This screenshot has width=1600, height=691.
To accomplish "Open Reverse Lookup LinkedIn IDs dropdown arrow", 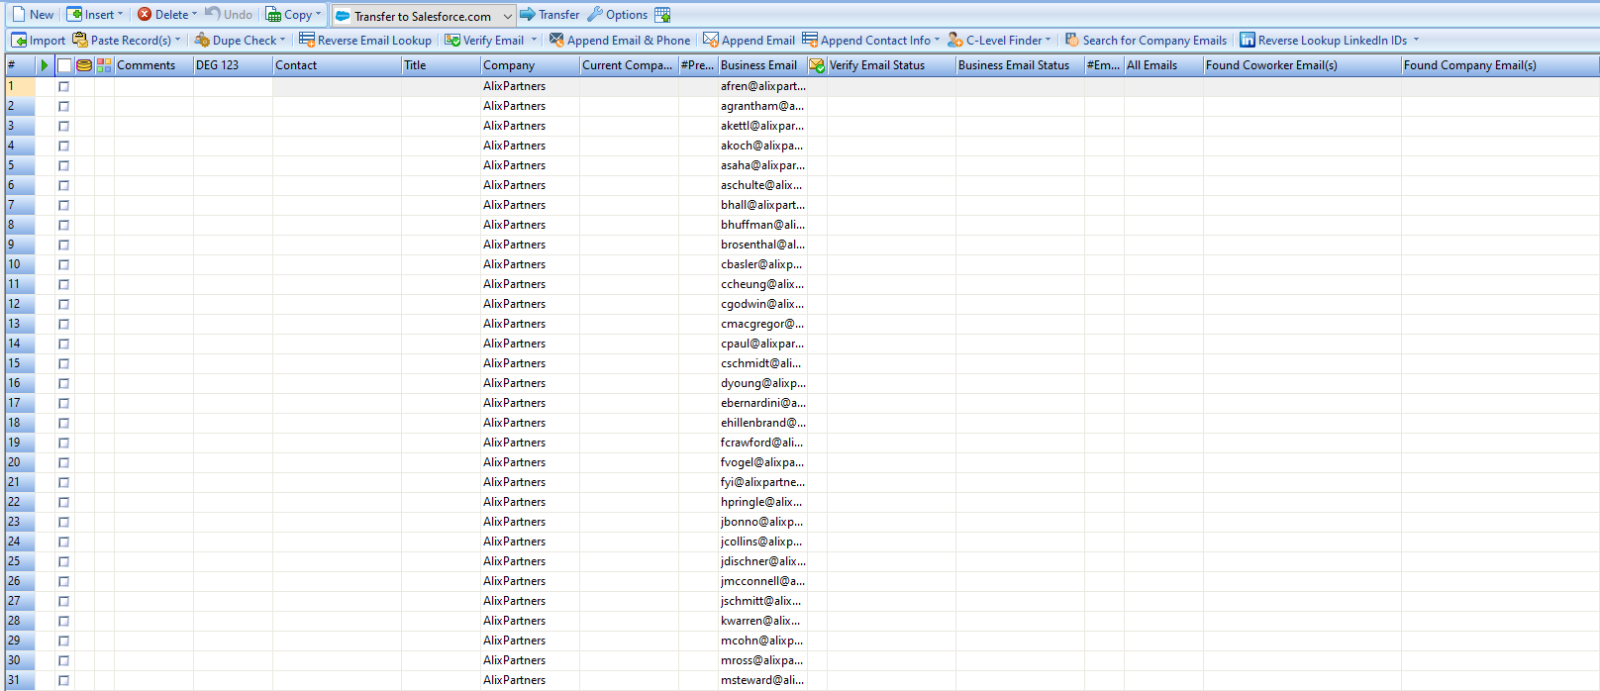I will [x=1416, y=41].
